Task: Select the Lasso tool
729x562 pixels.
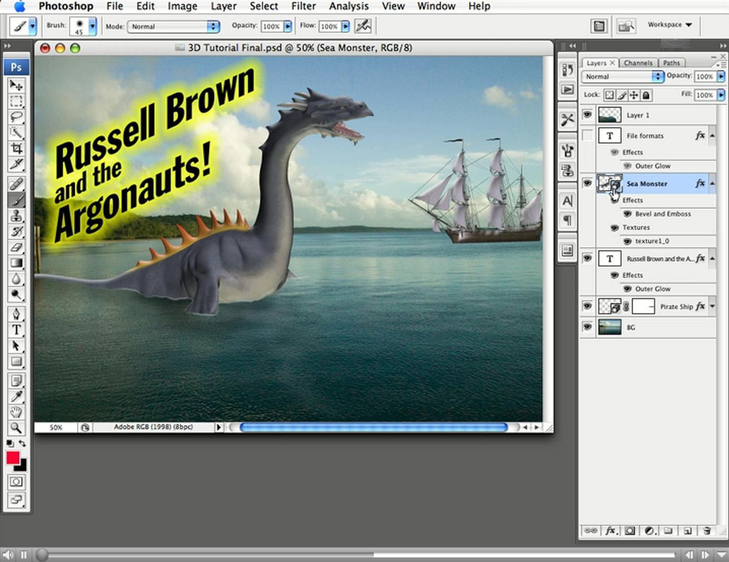Action: [x=16, y=117]
